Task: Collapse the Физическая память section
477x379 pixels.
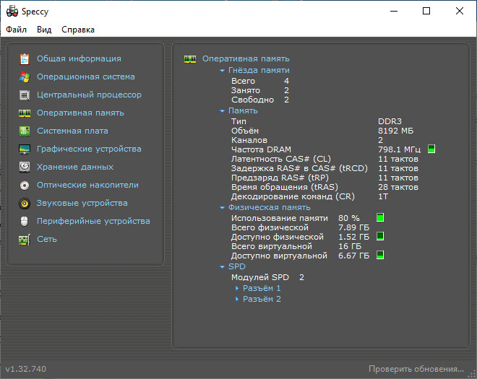Action: 222,208
